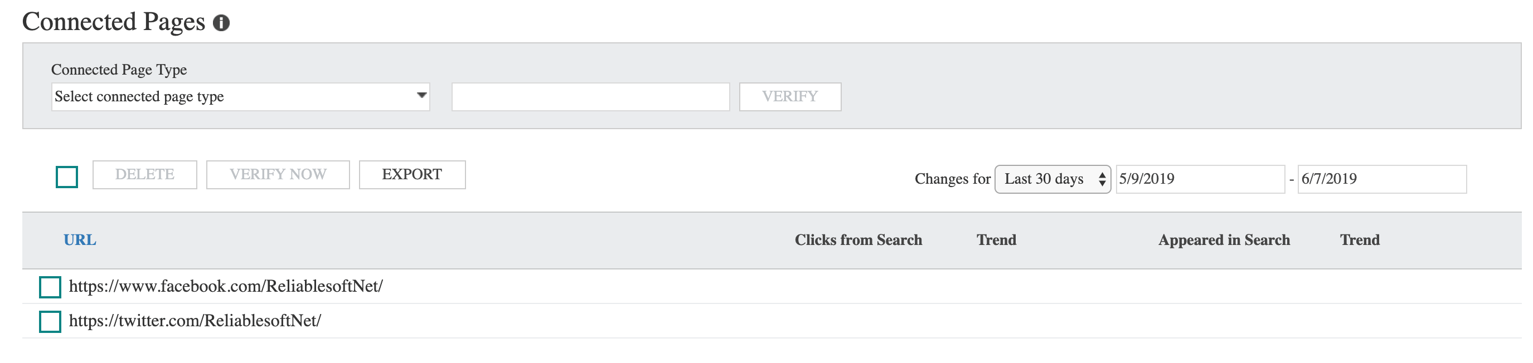Open the Facebook ReliablesoftNet URL

(226, 286)
